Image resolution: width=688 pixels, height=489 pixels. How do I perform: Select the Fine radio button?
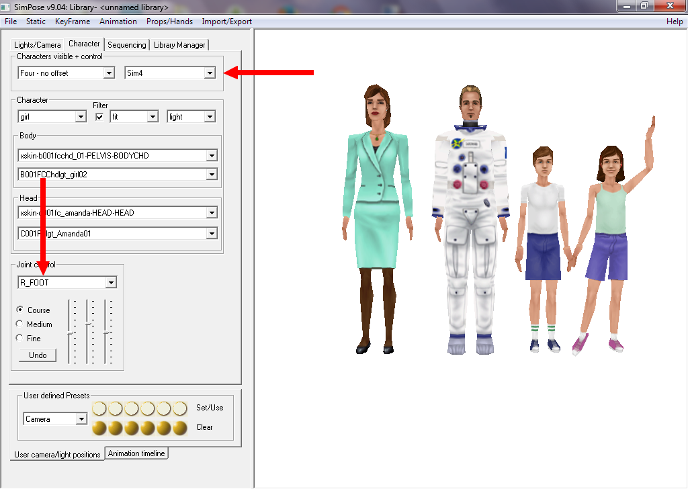click(x=19, y=339)
